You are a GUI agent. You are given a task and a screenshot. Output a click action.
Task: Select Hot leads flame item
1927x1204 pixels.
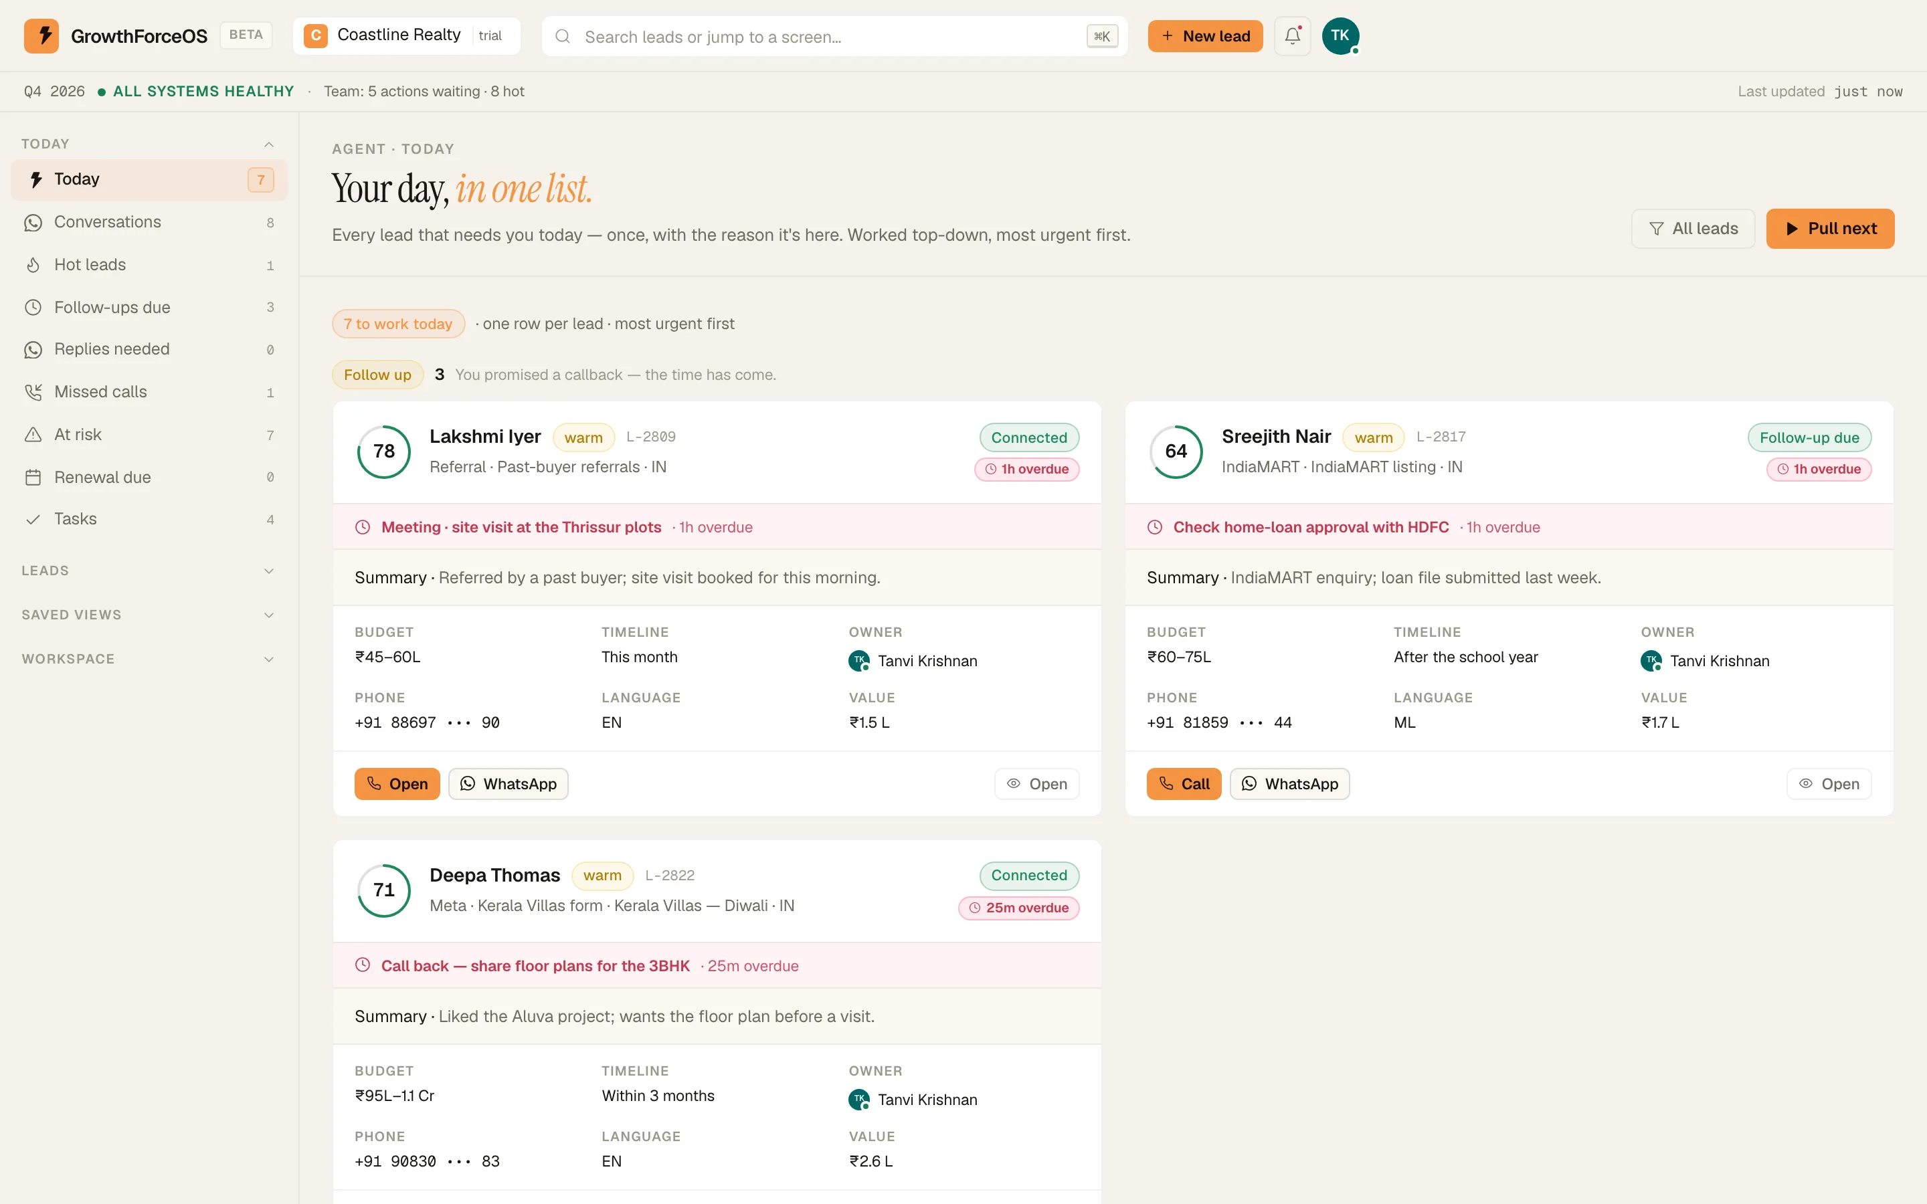(x=149, y=265)
